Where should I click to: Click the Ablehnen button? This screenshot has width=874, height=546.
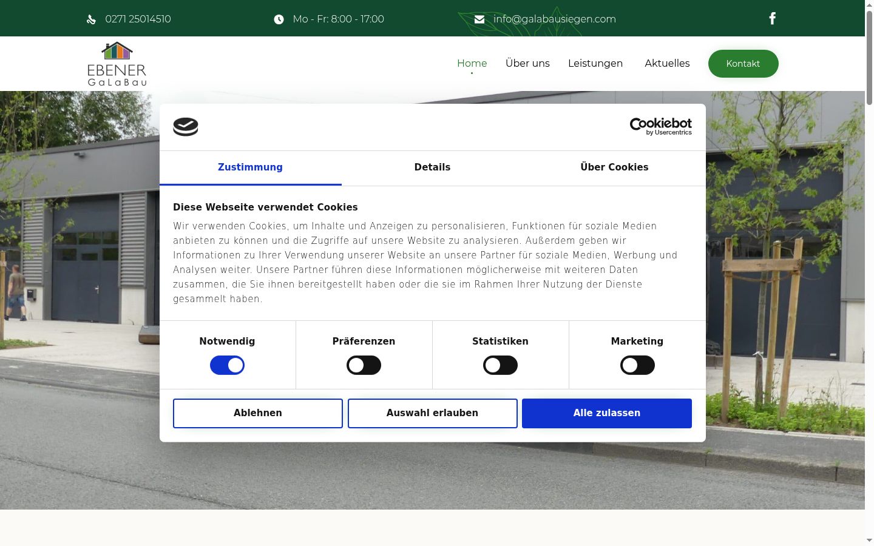point(258,413)
